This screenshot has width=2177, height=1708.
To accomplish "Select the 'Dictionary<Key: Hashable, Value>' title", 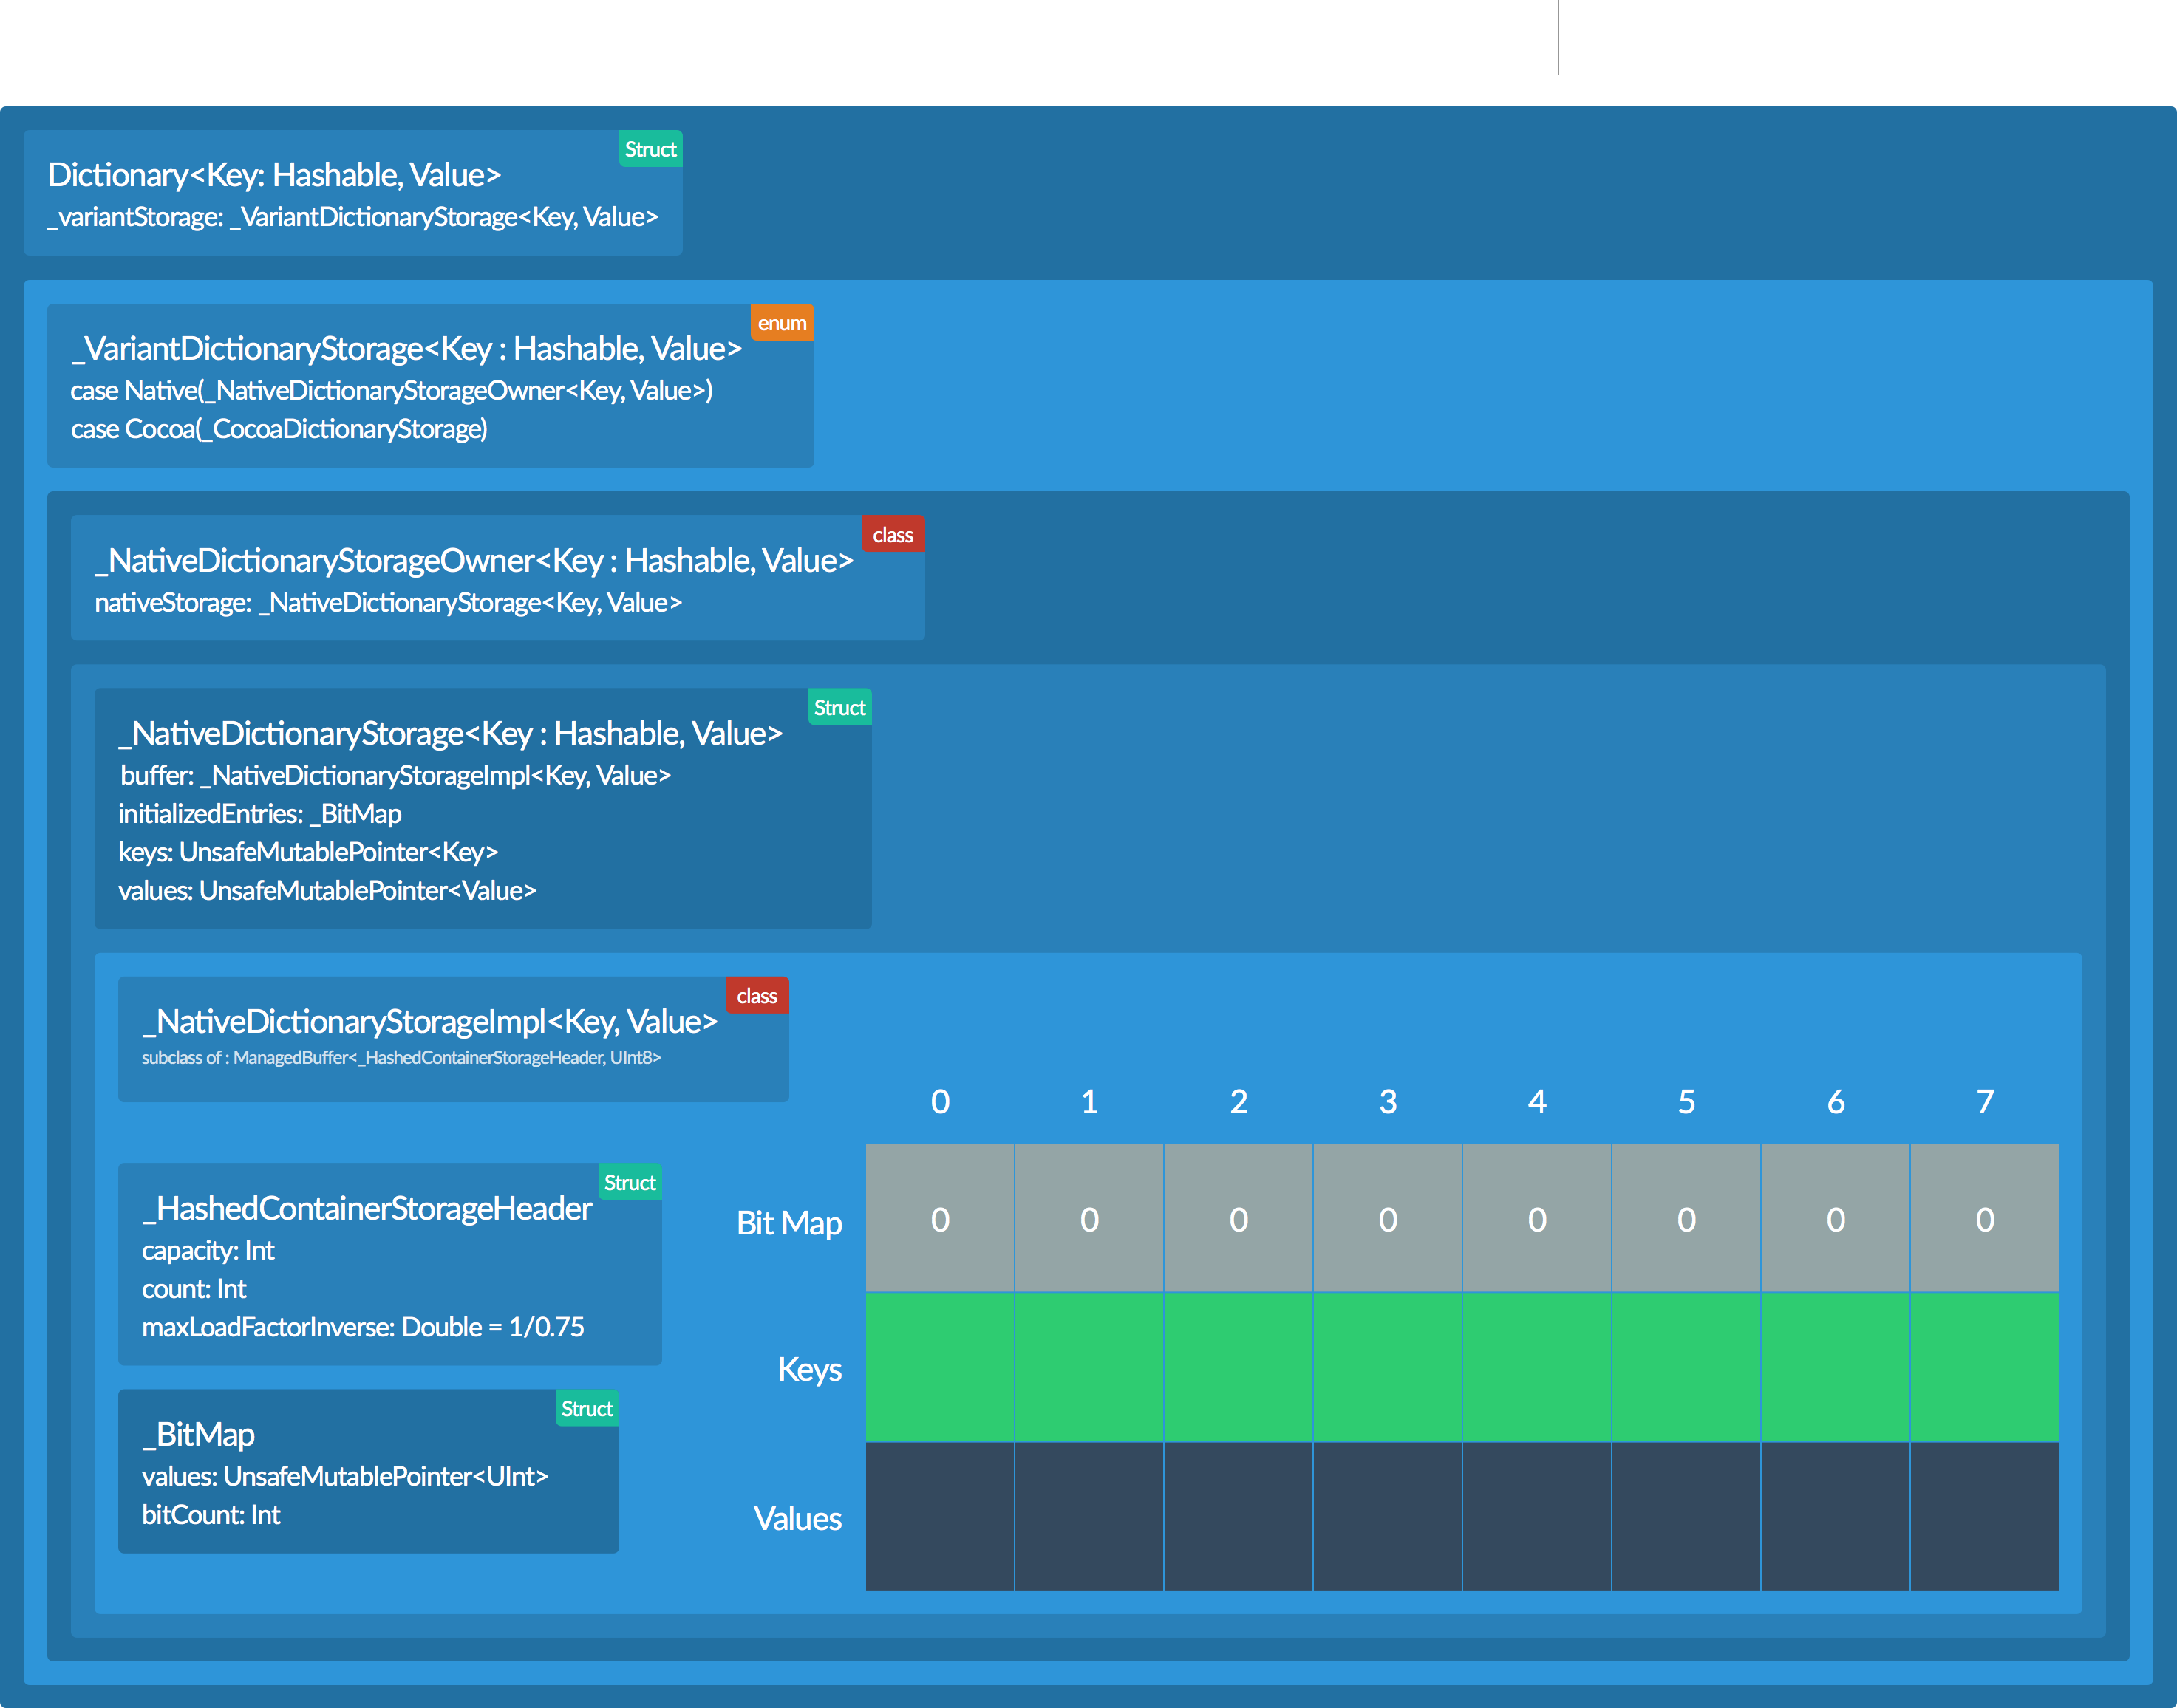I will point(274,175).
